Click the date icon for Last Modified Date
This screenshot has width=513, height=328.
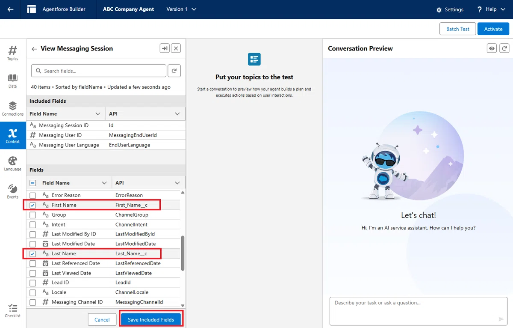coord(45,244)
